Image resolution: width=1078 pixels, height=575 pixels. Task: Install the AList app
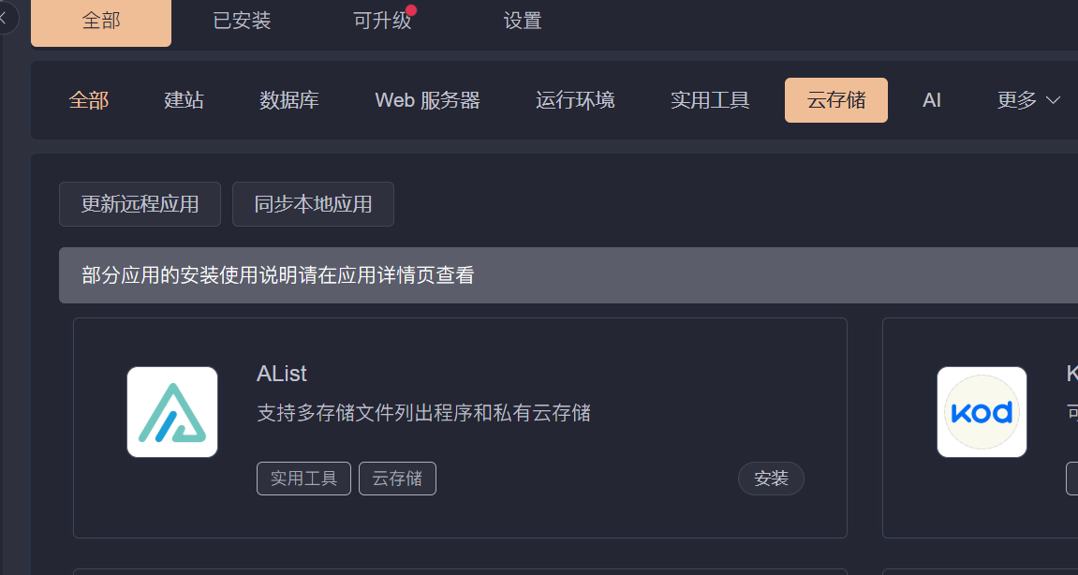771,479
